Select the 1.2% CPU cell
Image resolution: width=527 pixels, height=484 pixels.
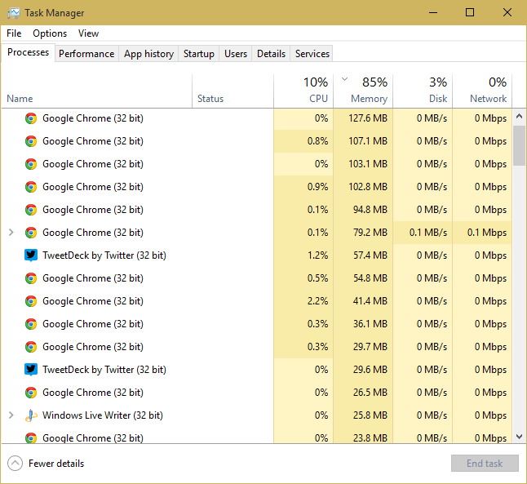[303, 255]
